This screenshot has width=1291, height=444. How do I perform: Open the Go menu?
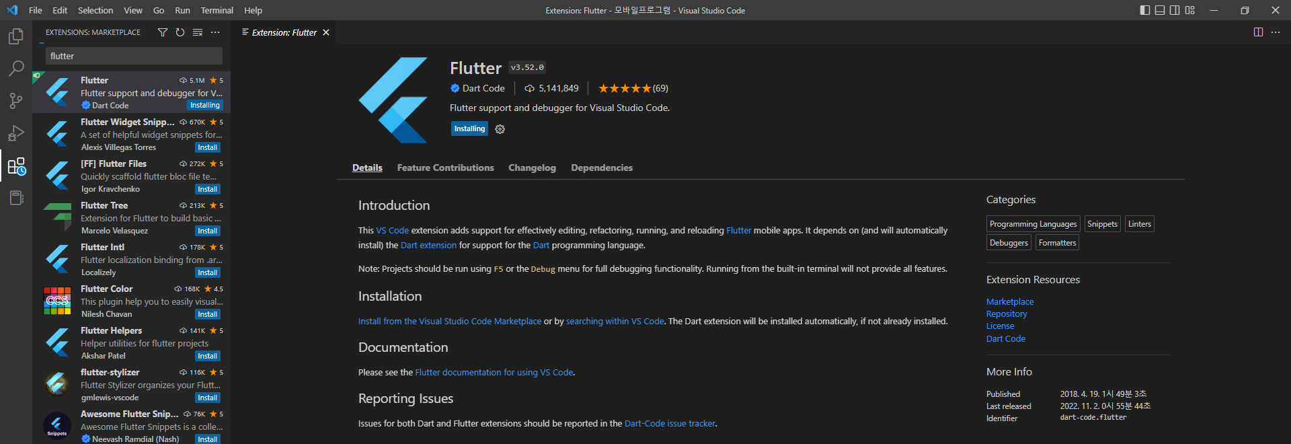pyautogui.click(x=159, y=10)
